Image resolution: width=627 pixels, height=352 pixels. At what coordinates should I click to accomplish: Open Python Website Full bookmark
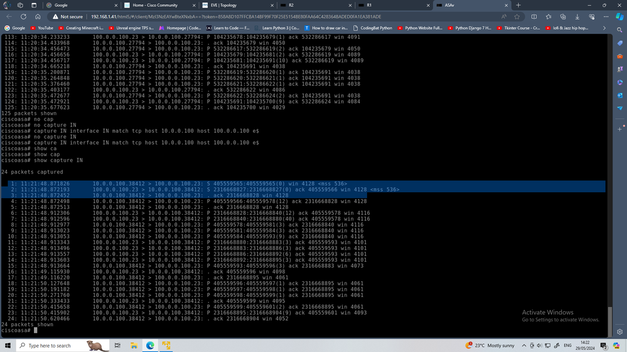point(420,28)
